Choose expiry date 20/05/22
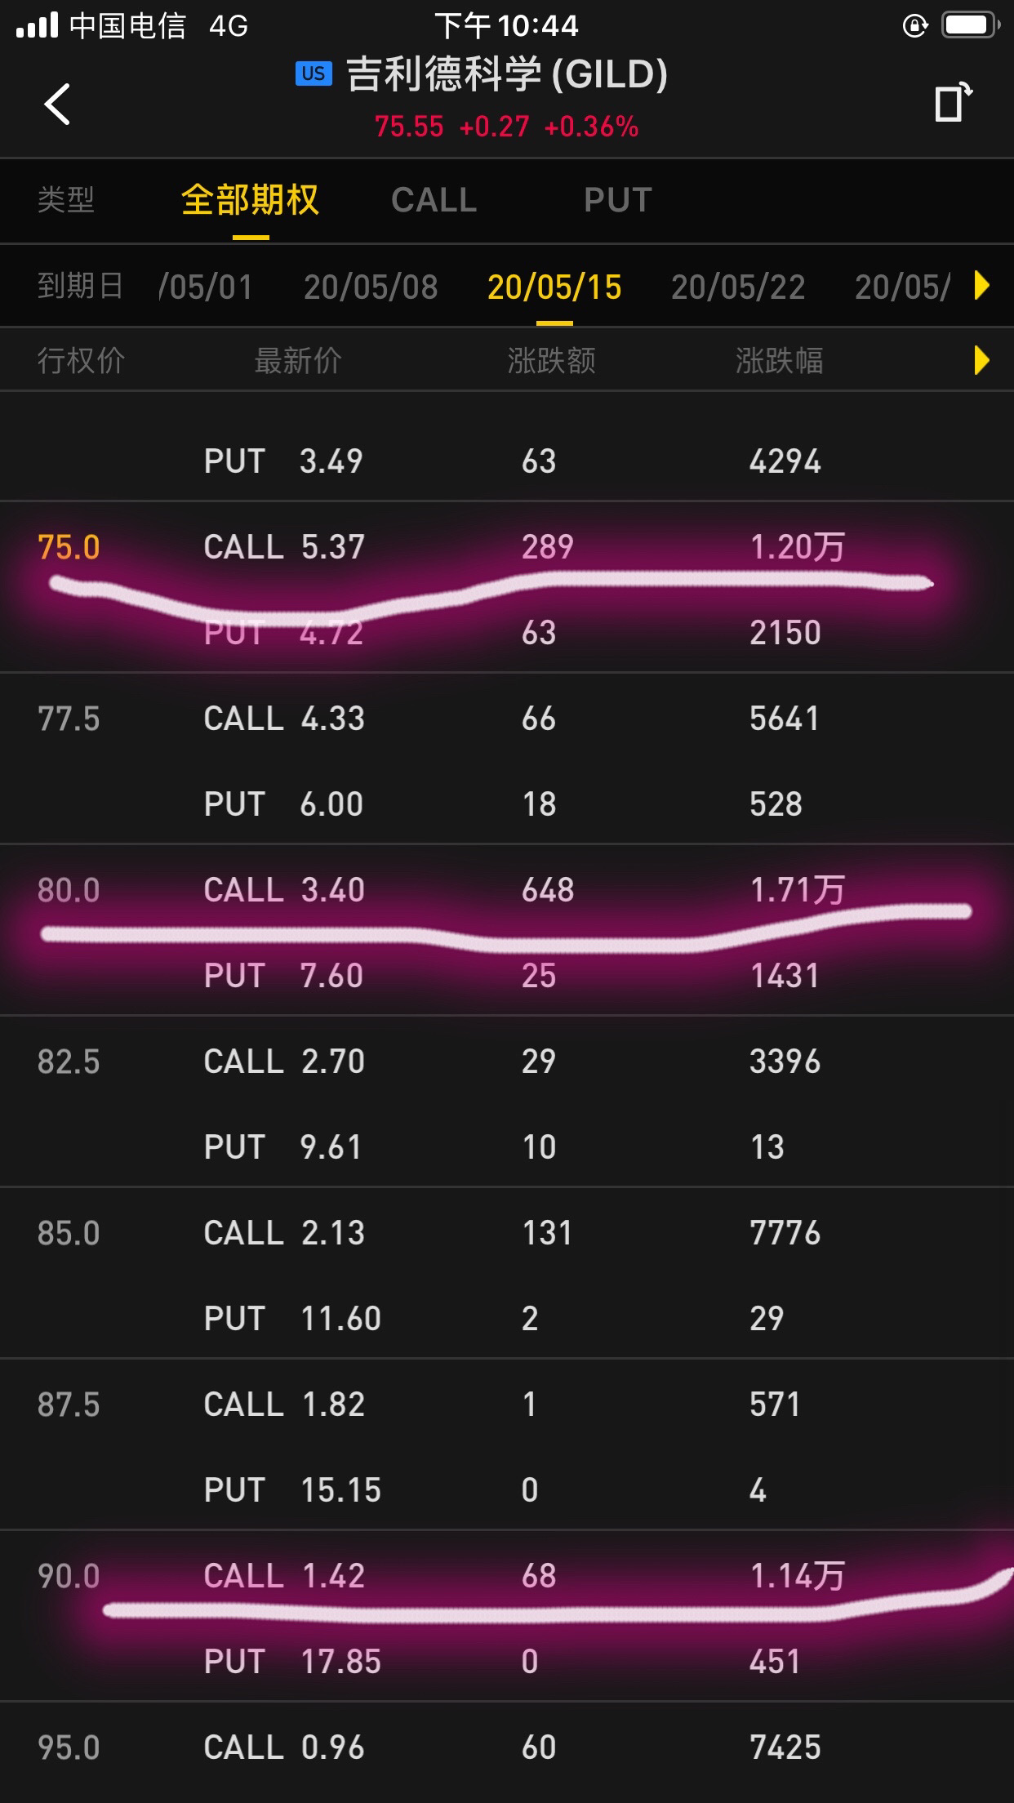Image resolution: width=1014 pixels, height=1803 pixels. [x=738, y=287]
